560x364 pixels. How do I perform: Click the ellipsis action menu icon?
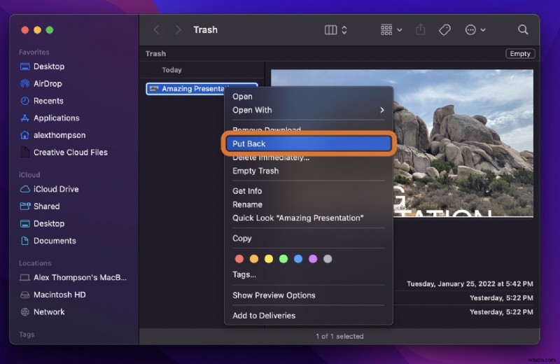tap(470, 29)
